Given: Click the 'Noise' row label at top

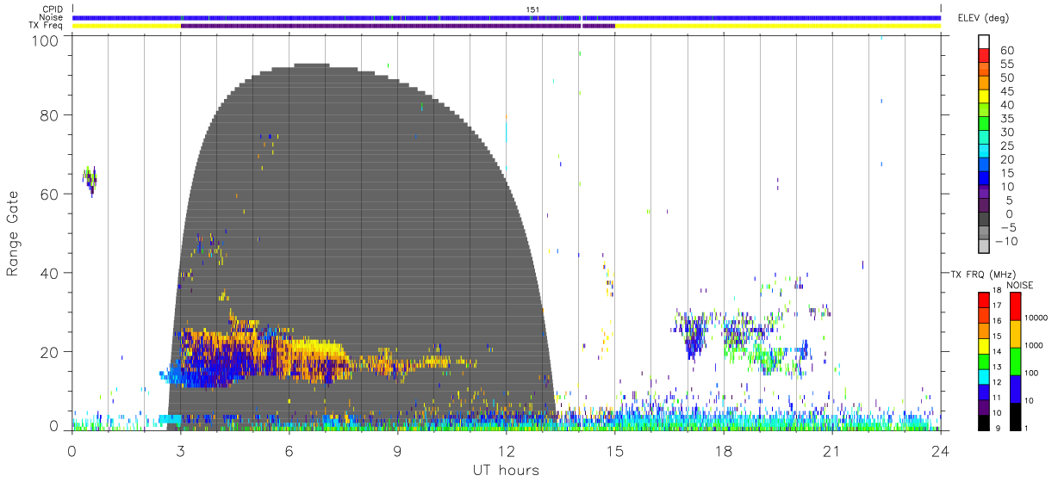Looking at the screenshot, I should (52, 17).
